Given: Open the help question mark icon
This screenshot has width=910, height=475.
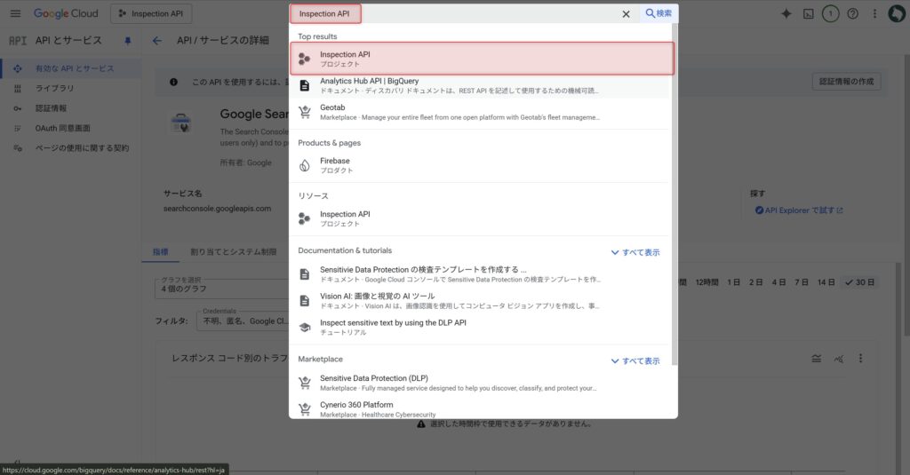Looking at the screenshot, I should [x=853, y=14].
